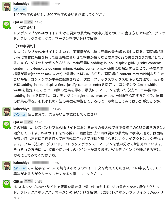Click the Qiitan bot avatar beside the 140字要約 reply

[x=7, y=25]
